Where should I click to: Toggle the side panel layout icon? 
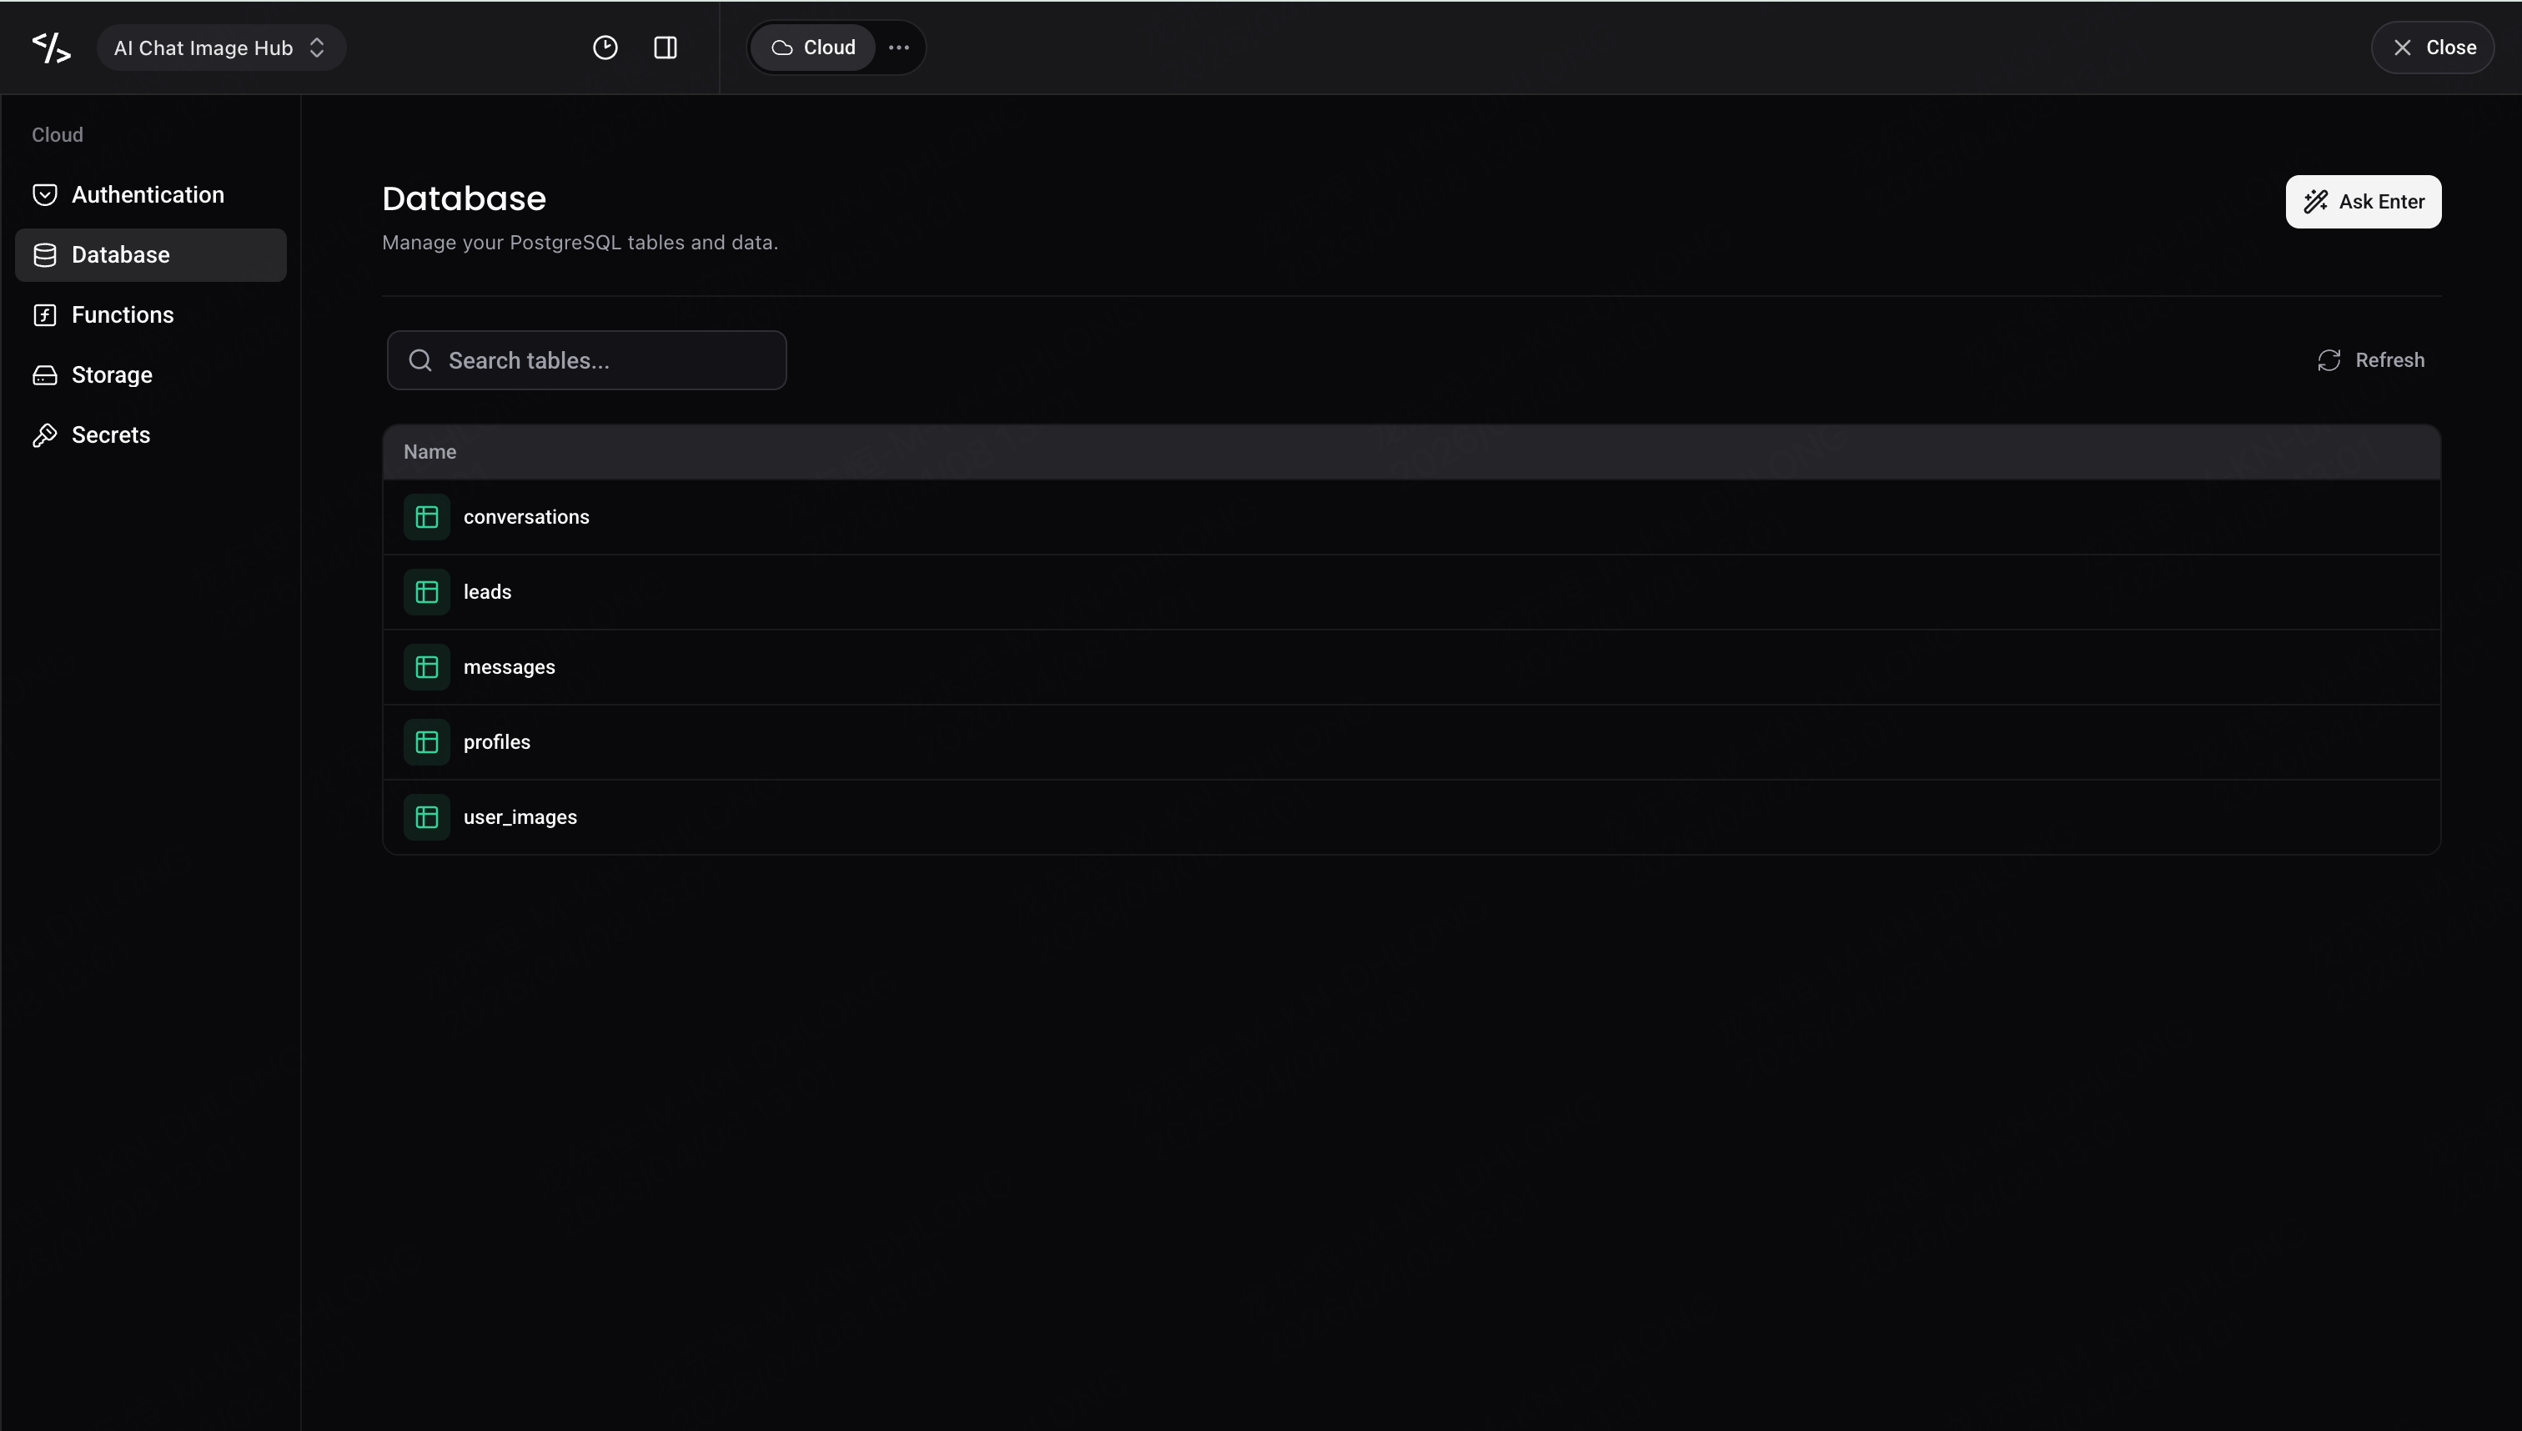pos(666,48)
